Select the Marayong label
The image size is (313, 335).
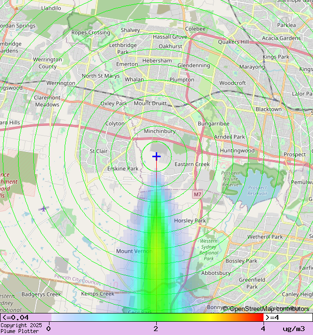coord(252,67)
